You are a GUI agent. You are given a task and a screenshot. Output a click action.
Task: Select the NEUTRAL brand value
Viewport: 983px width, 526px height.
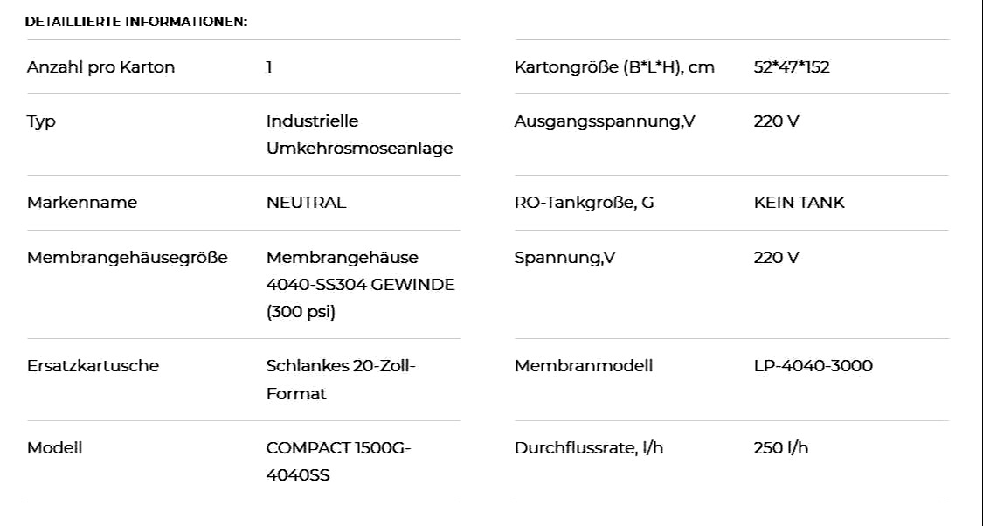point(306,203)
